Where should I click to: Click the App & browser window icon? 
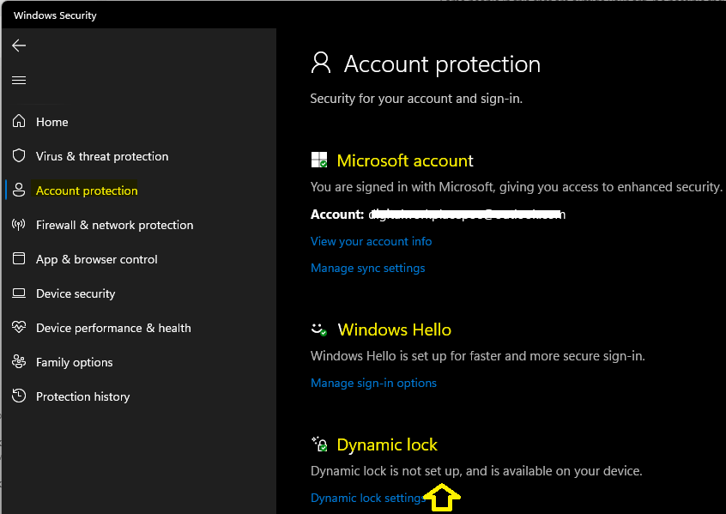pyautogui.click(x=19, y=258)
